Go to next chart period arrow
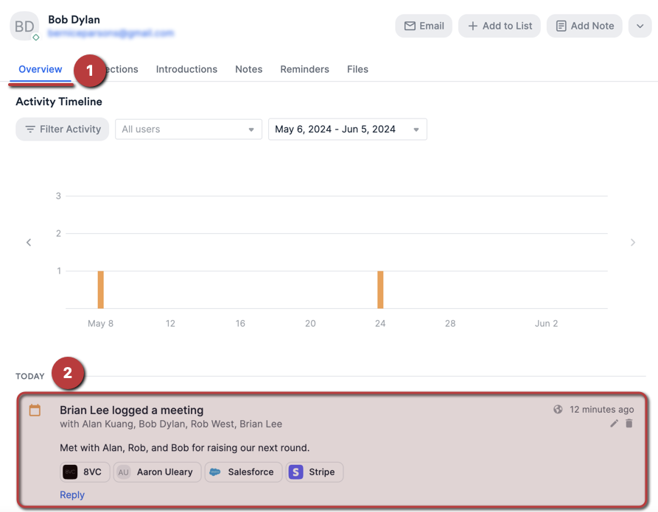This screenshot has width=658, height=512. (x=632, y=243)
